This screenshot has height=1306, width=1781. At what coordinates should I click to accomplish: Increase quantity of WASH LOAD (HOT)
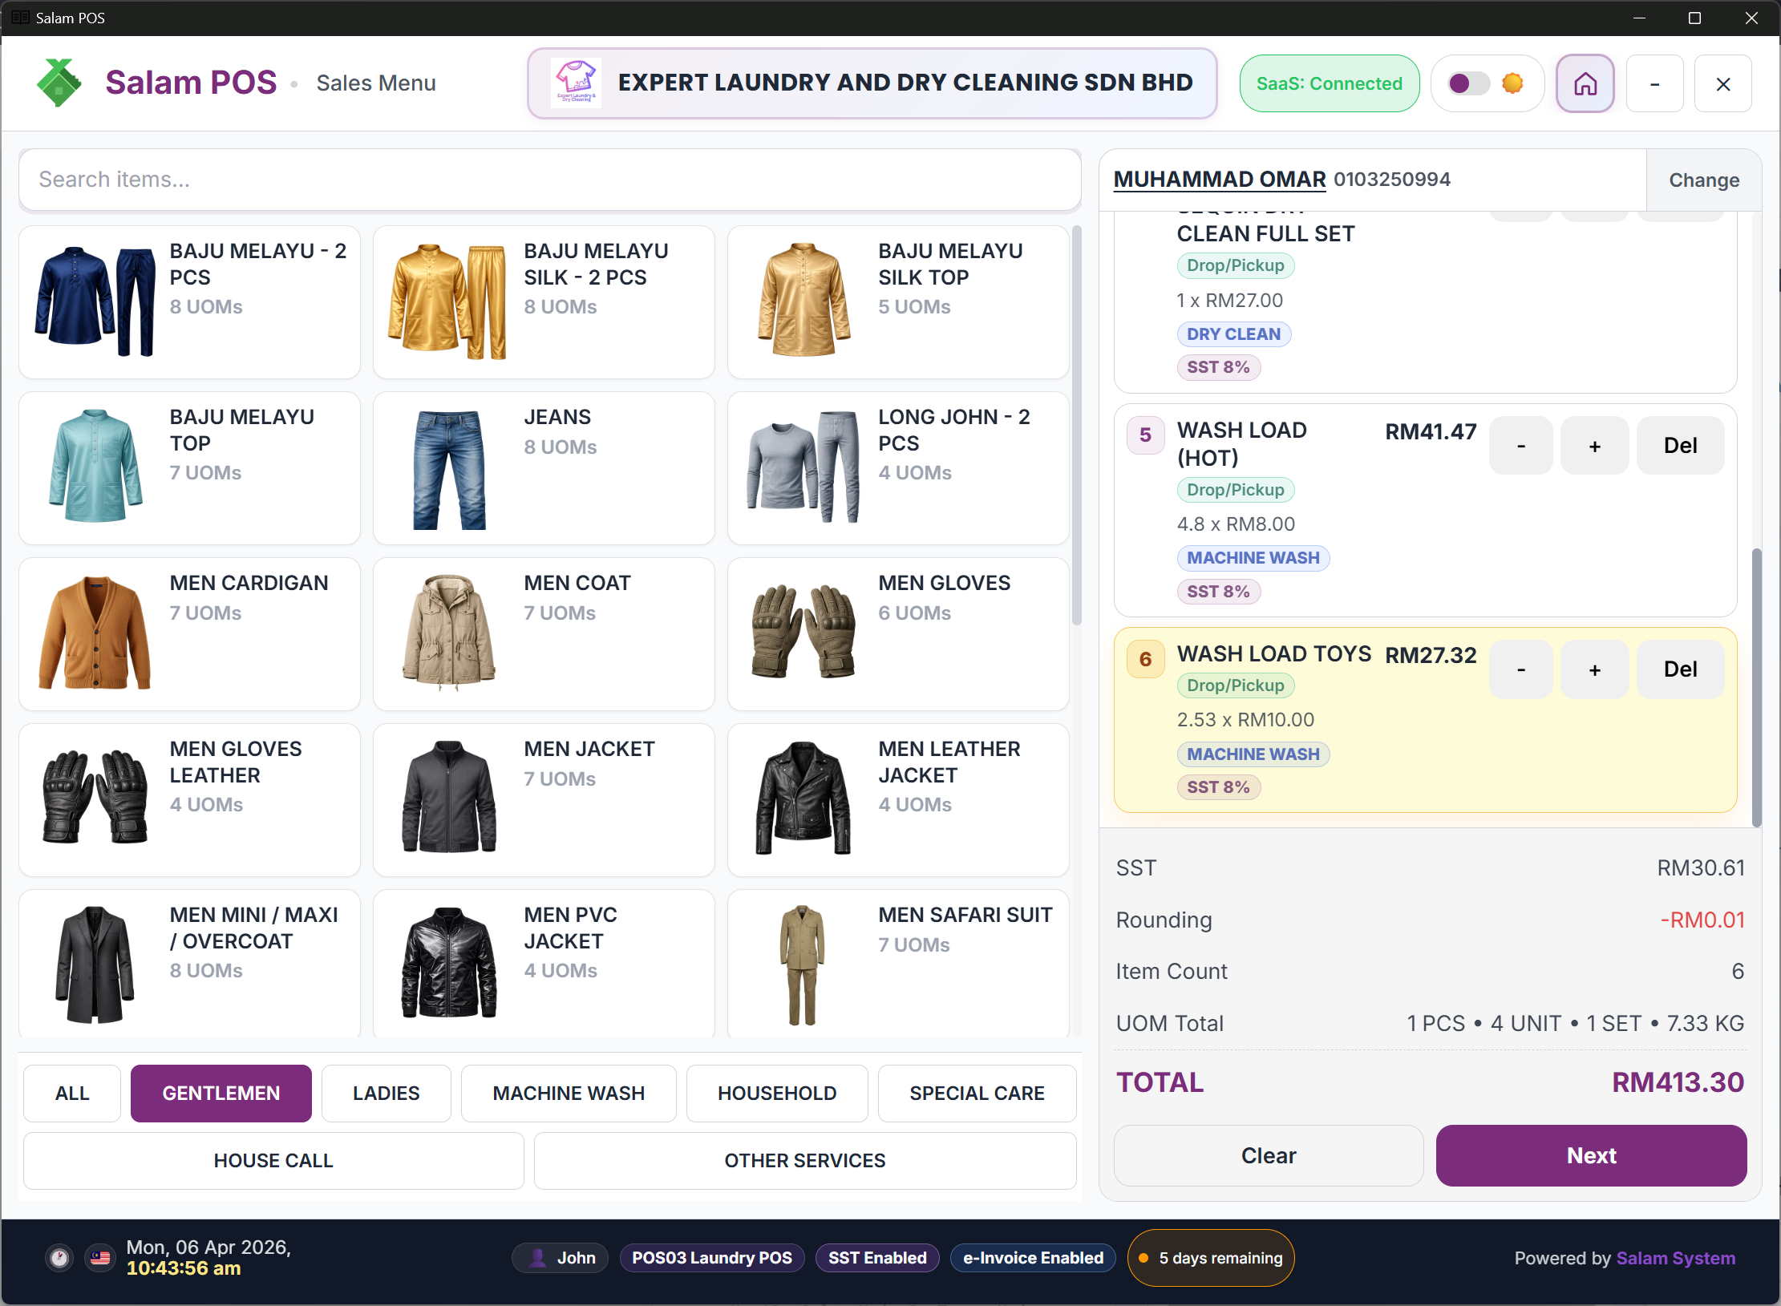(1595, 446)
